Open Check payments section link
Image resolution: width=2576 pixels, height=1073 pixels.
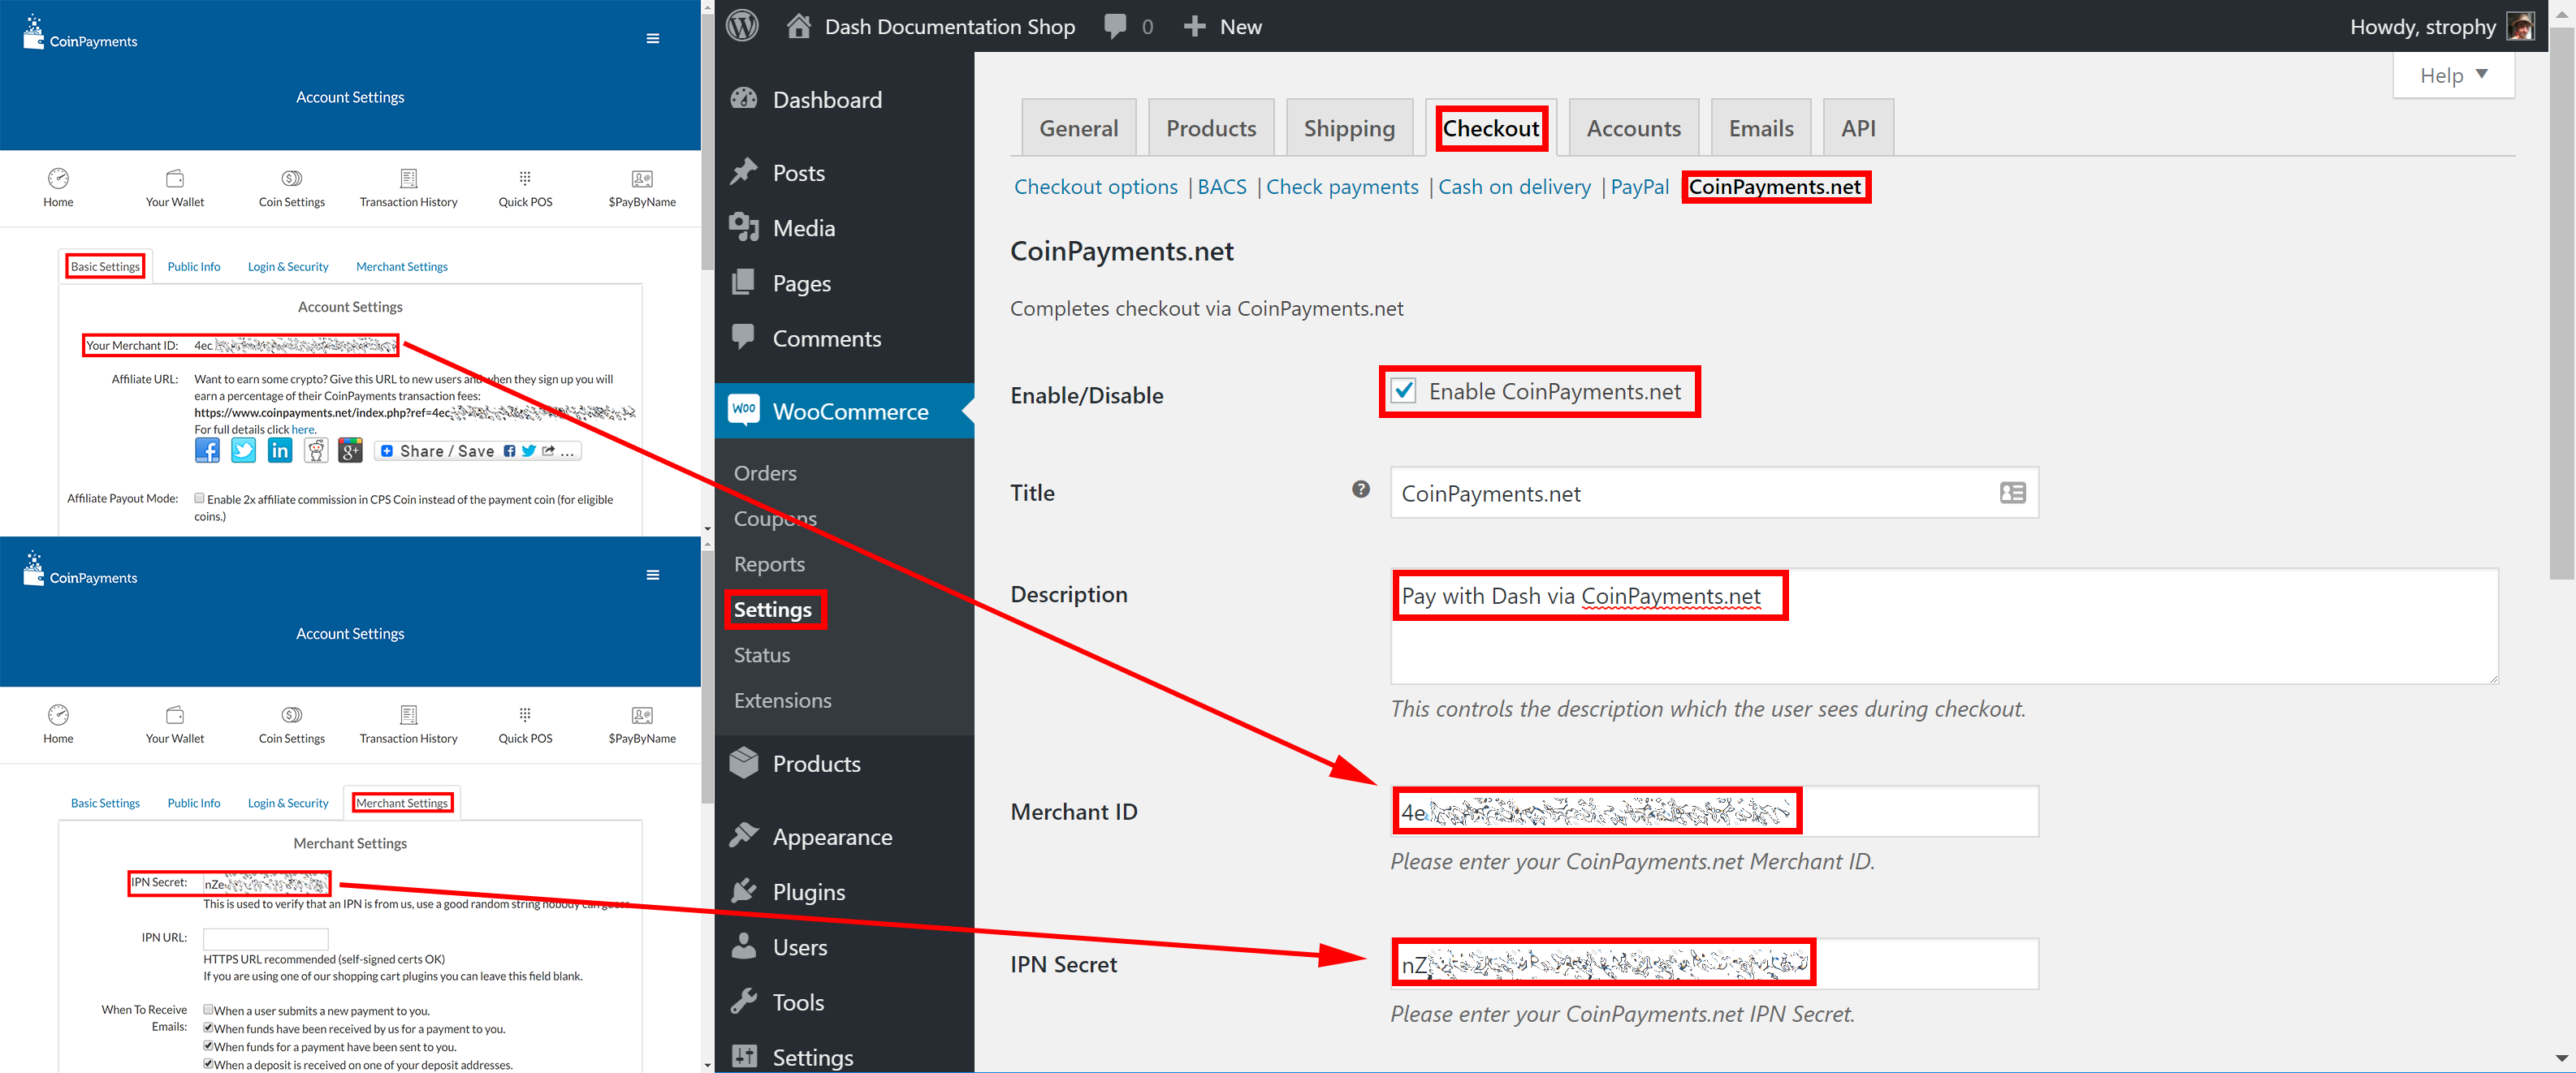[1342, 187]
